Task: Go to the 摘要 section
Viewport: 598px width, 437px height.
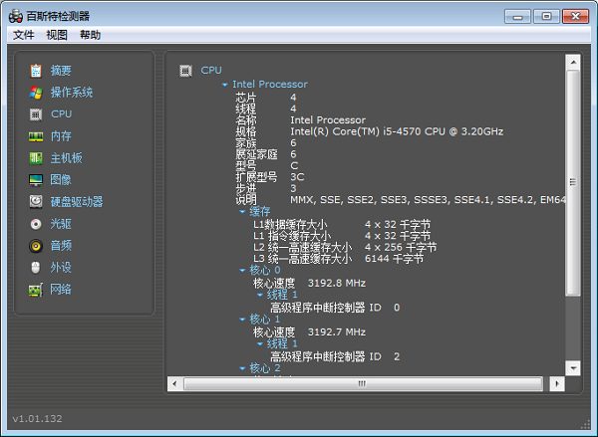Action: (61, 71)
